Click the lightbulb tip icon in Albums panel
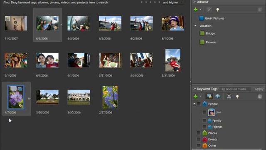This screenshot has width=266, height=150. pyautogui.click(x=218, y=10)
